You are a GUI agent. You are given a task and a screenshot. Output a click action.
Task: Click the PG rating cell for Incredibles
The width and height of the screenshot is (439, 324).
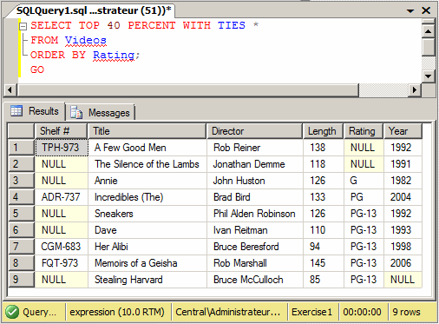tap(364, 197)
